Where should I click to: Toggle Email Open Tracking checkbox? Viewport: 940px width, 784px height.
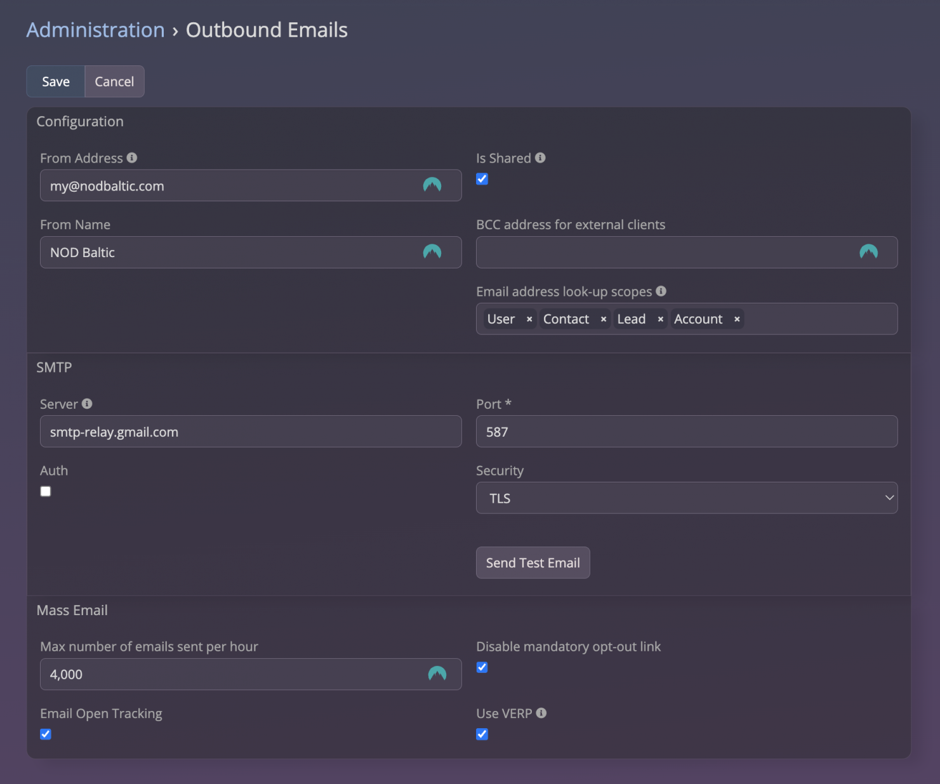coord(46,734)
